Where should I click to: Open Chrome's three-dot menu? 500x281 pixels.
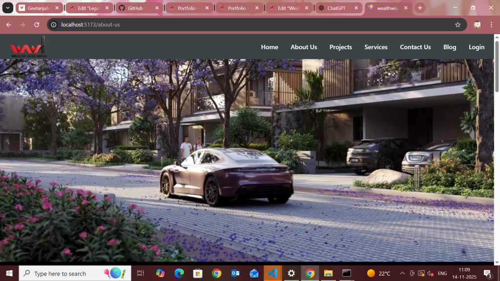tap(491, 25)
